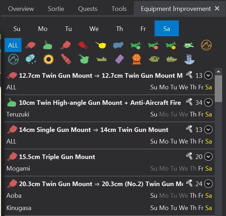The height and width of the screenshot is (216, 226).
Task: Select Thursday (Th) day filter
Action: click(119, 28)
